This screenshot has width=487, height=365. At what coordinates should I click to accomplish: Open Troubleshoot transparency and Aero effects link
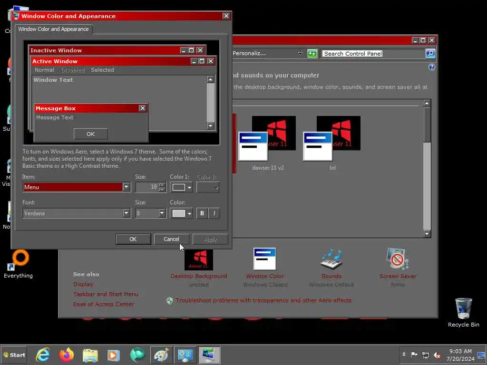pyautogui.click(x=263, y=300)
